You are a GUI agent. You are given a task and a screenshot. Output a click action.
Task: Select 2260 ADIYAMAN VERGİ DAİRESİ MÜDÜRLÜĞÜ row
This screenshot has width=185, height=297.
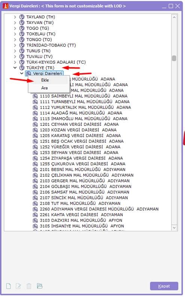[99, 209]
